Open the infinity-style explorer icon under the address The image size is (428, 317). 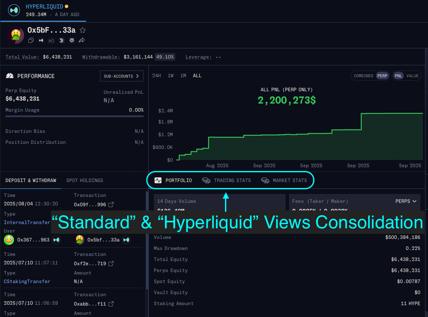coord(51,41)
